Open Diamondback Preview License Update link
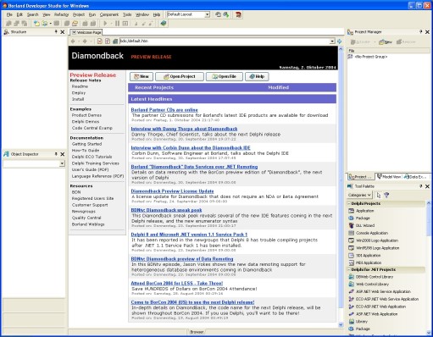The height and width of the screenshot is (337, 433). [172, 191]
